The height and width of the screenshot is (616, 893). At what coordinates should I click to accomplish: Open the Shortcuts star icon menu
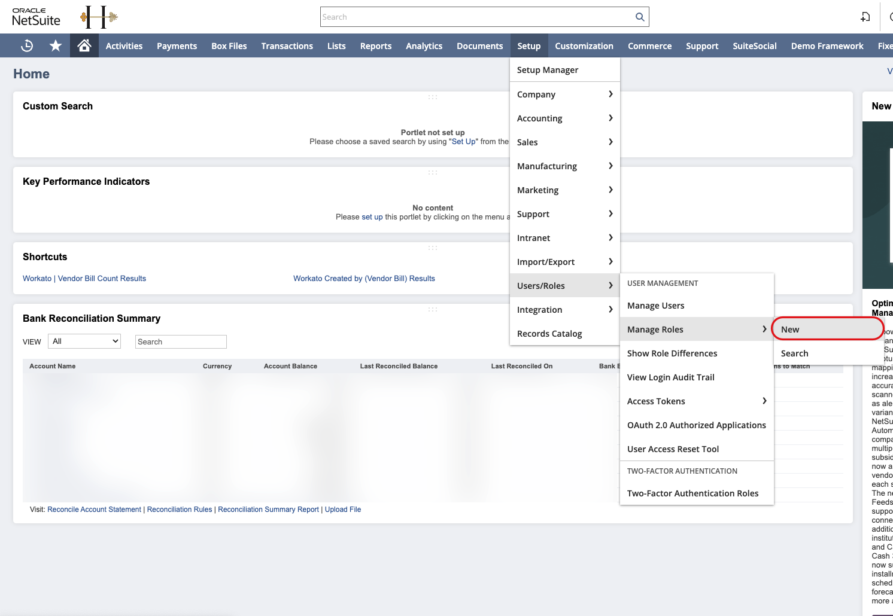coord(55,45)
